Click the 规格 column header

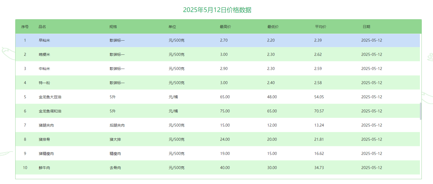coord(113,27)
